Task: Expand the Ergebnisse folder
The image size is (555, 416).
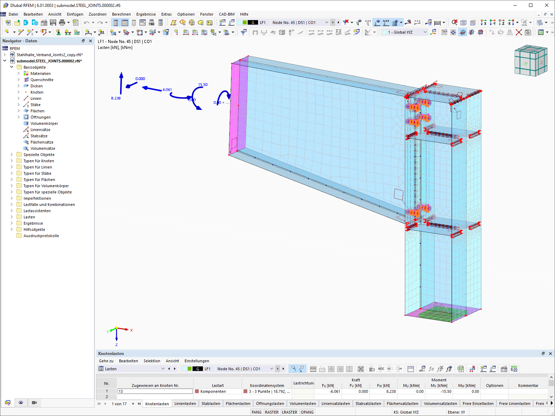Action: 12,223
